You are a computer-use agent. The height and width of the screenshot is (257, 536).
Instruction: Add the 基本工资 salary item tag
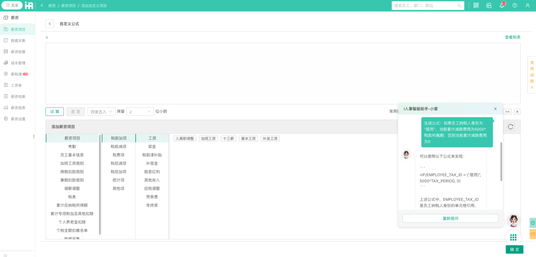pos(248,139)
